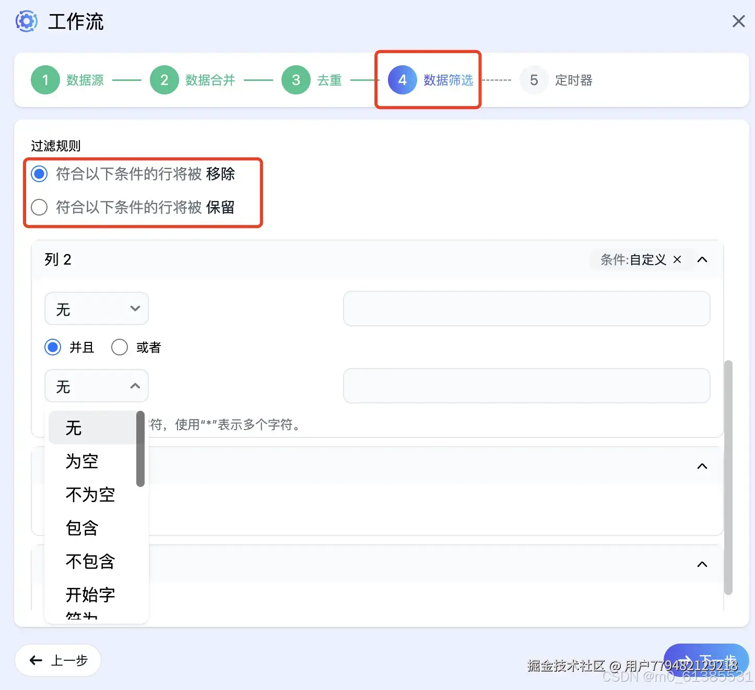Image resolution: width=755 pixels, height=690 pixels.
Task: Collapse the 列 2 panel chevron
Action: [702, 259]
